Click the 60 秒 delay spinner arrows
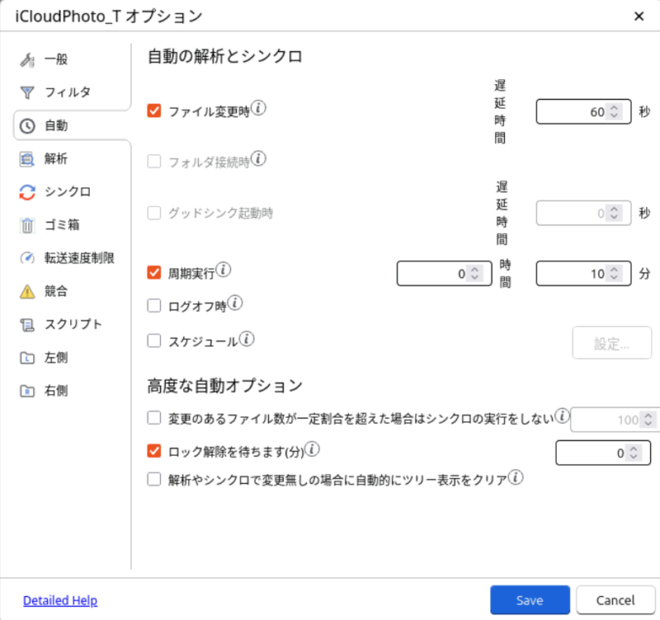The width and height of the screenshot is (660, 620). pyautogui.click(x=614, y=112)
